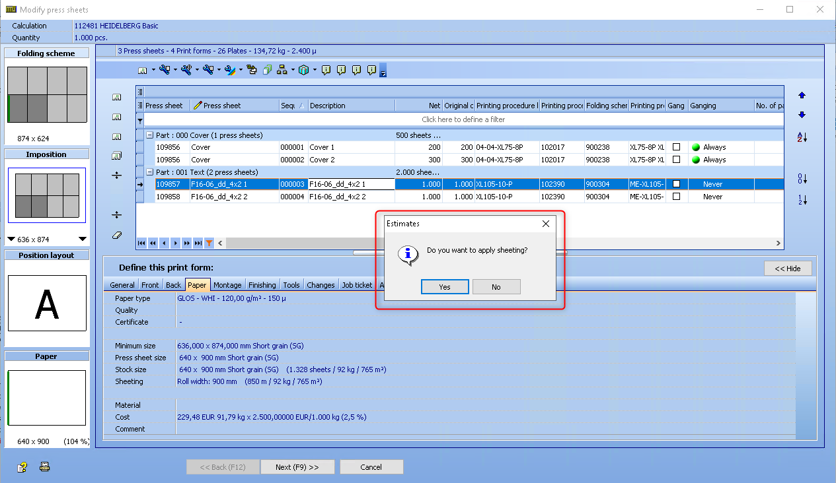836x483 pixels.
Task: Click the Stock size value line
Action: (x=282, y=370)
